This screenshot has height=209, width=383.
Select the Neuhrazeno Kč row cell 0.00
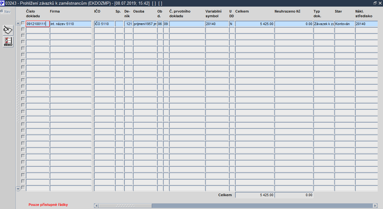[x=294, y=24]
